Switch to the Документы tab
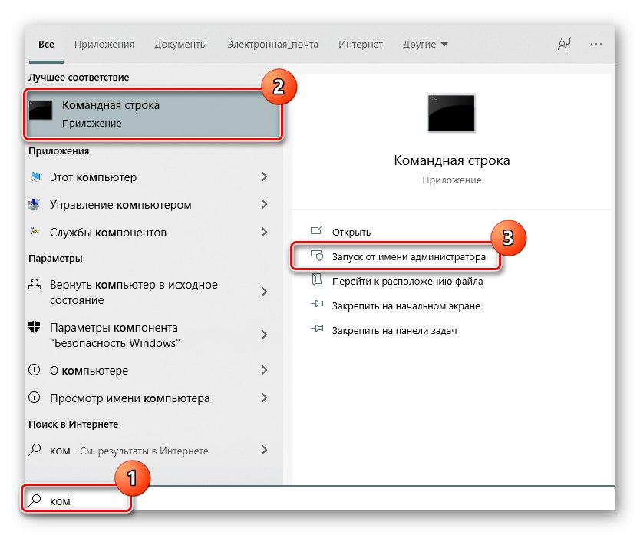 [180, 44]
